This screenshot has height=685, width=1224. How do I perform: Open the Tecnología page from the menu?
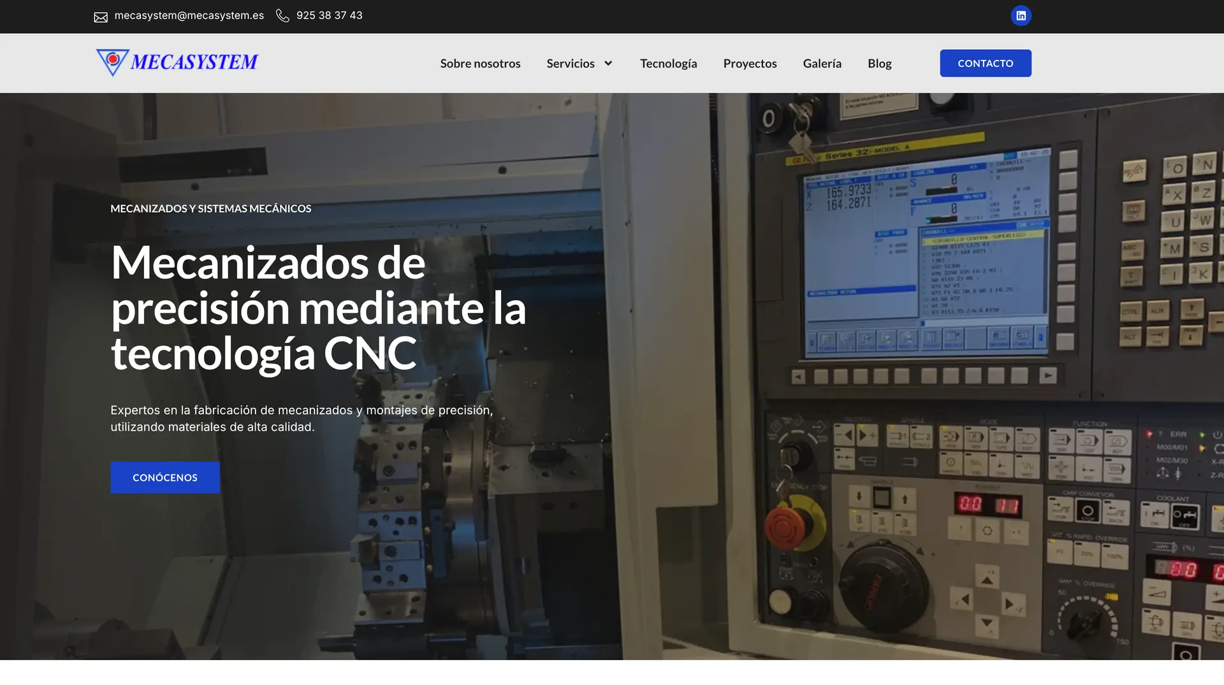pyautogui.click(x=668, y=63)
